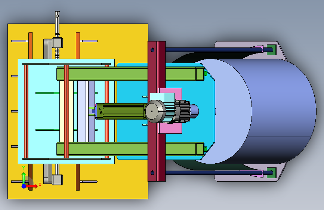Select the upper left orange strip

(30, 46)
